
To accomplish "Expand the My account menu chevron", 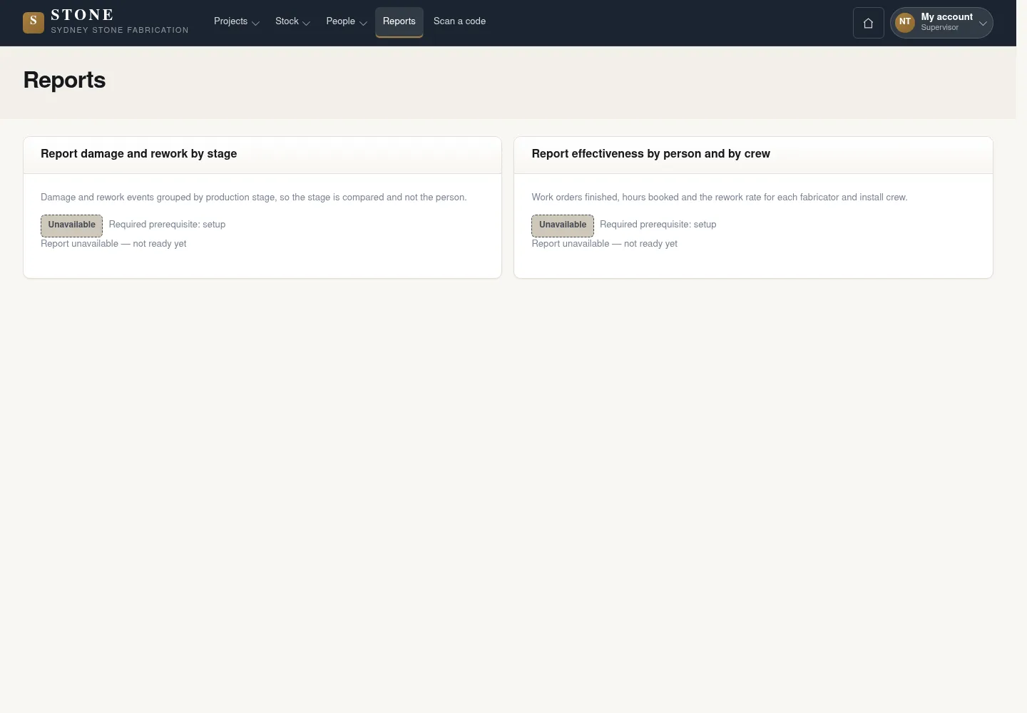I will coord(983,23).
